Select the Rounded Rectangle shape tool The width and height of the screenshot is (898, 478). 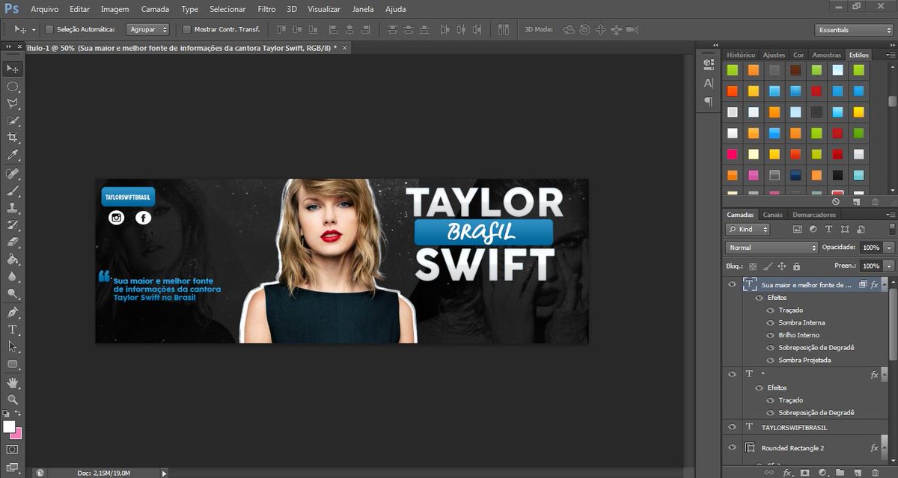13,364
